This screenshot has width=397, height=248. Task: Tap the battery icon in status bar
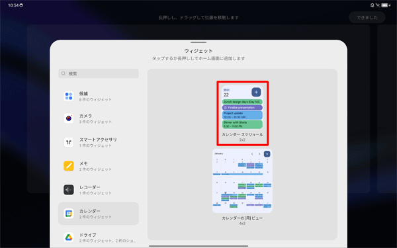pos(385,5)
